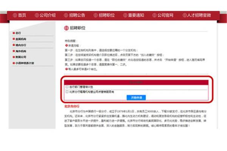Choose 境内分行 in the left sidebar
Screen dimensions: 227x151
pyautogui.click(x=19, y=45)
